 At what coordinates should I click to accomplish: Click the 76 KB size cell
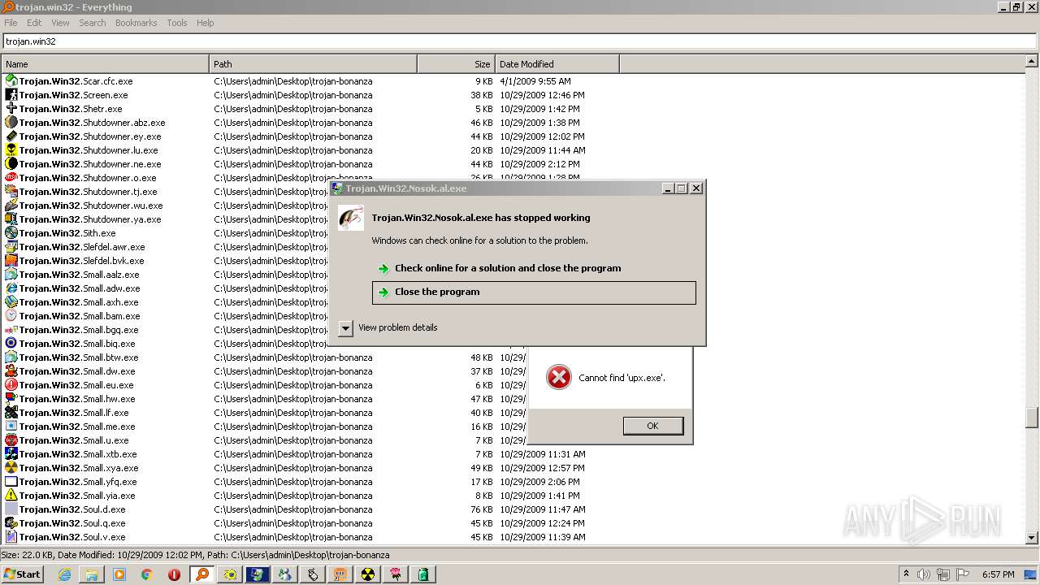click(x=482, y=509)
